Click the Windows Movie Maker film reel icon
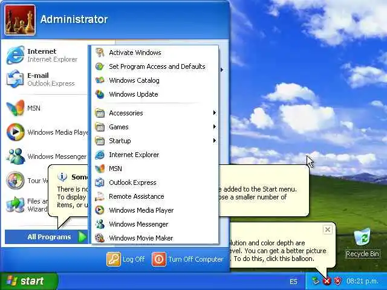This screenshot has width=387, height=290. click(x=100, y=238)
